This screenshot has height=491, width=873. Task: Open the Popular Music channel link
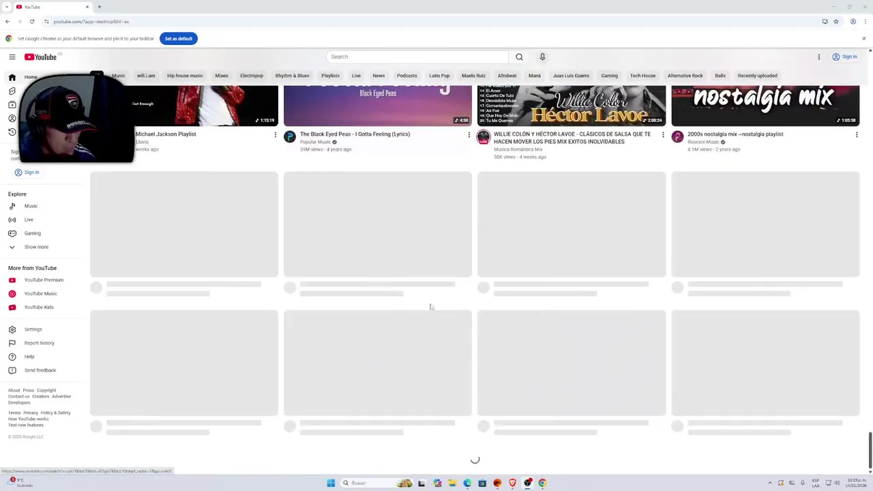tap(315, 142)
